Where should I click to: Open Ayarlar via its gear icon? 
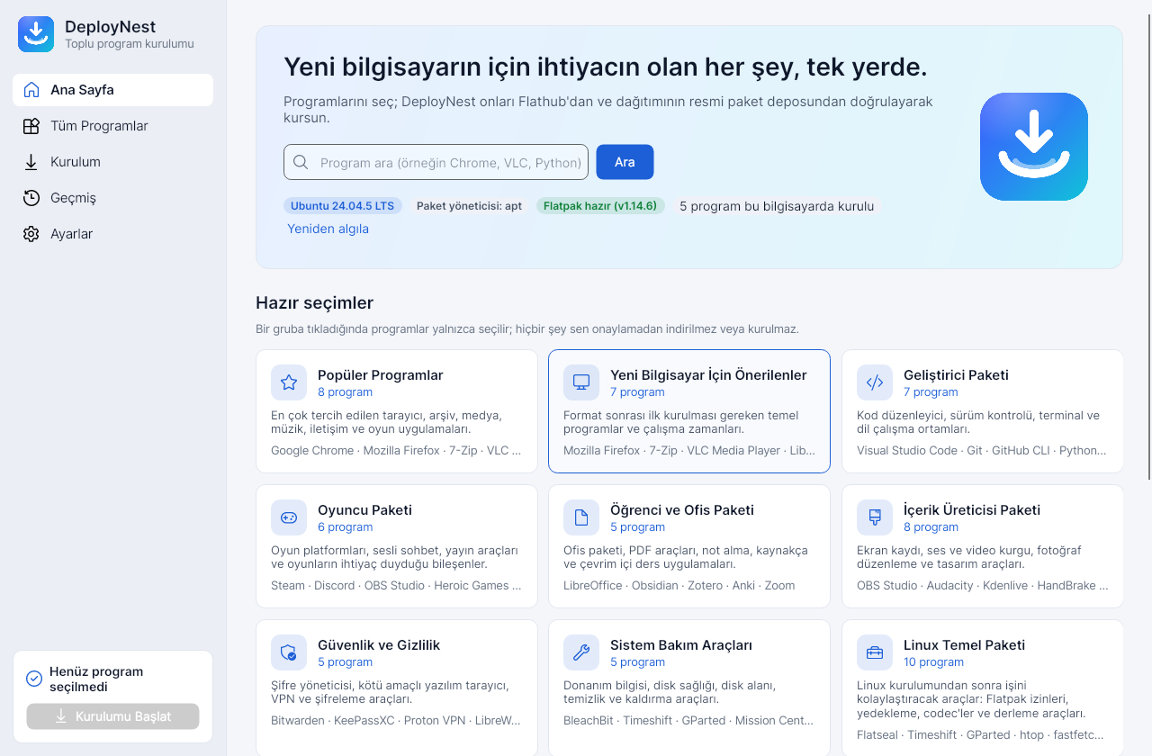(x=31, y=234)
